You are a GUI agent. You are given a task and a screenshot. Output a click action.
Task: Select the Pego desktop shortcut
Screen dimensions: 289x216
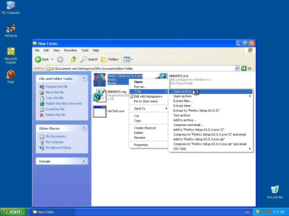(11, 77)
